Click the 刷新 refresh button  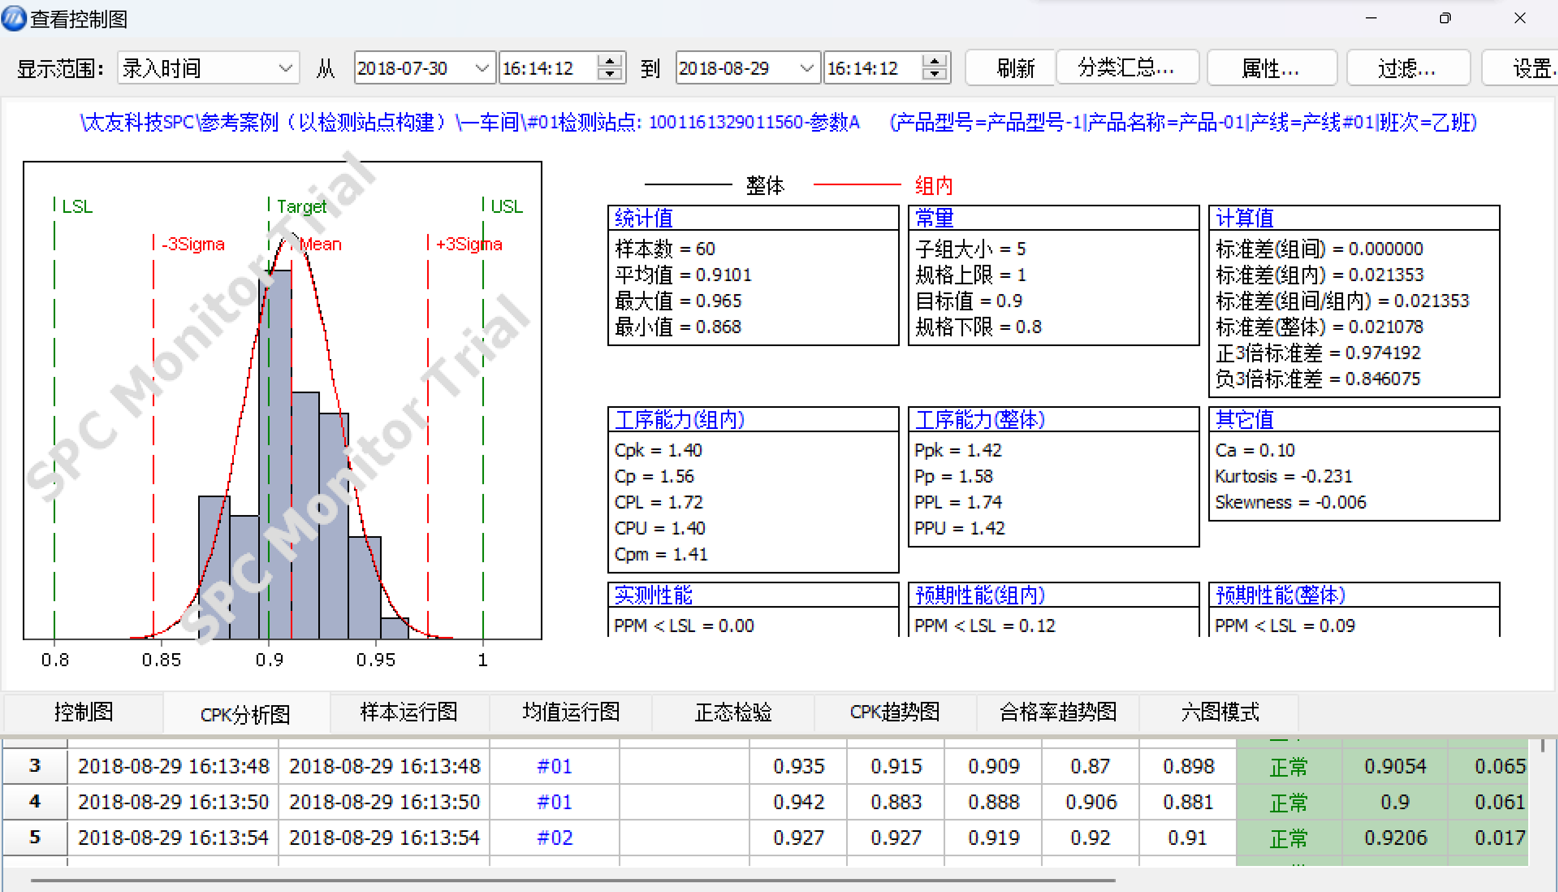pyautogui.click(x=1009, y=67)
